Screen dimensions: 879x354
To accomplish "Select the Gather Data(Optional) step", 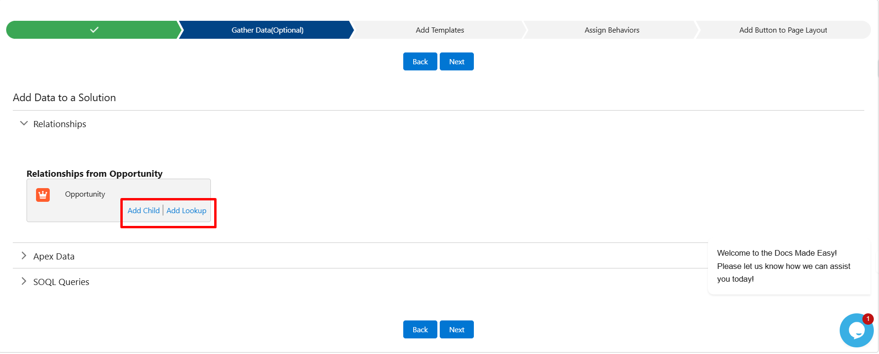I will (267, 30).
